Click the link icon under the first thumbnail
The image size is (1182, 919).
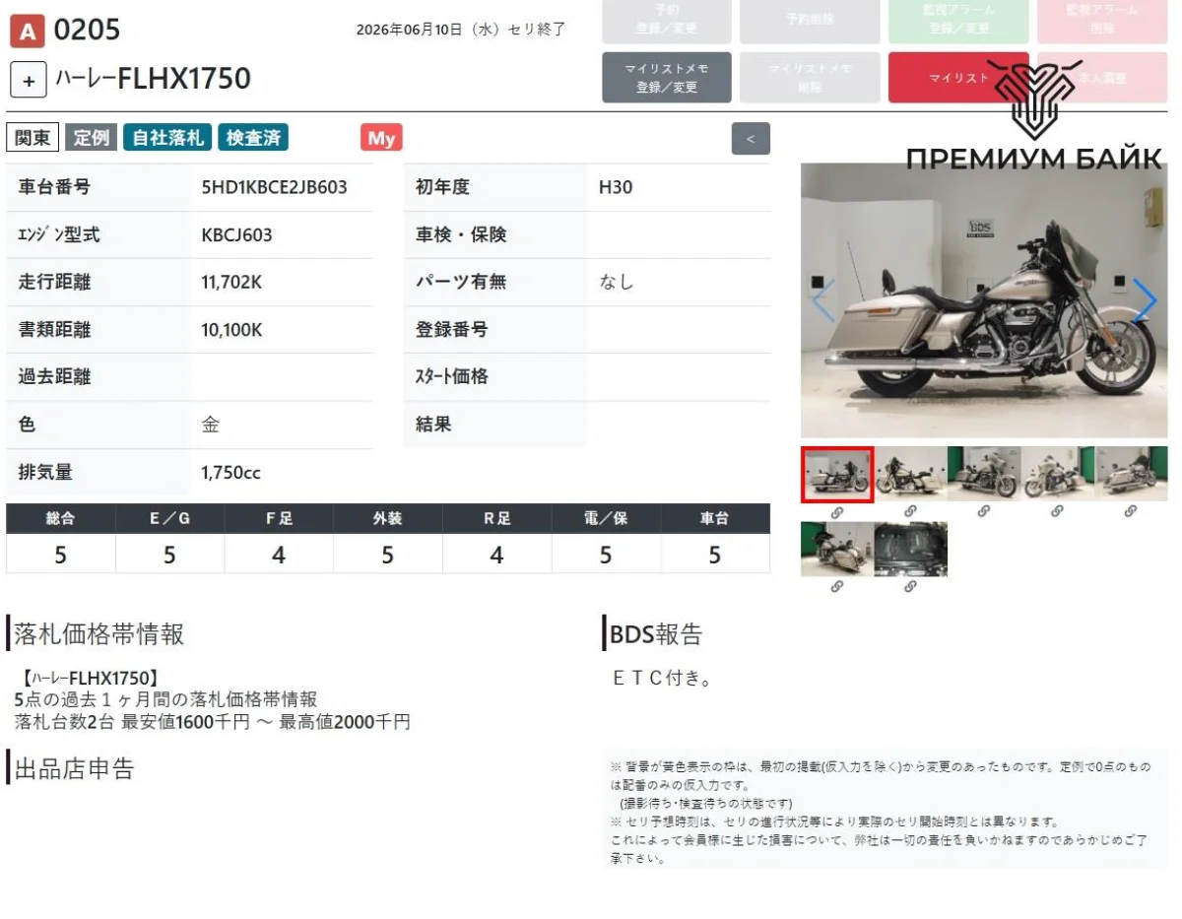[x=837, y=512]
